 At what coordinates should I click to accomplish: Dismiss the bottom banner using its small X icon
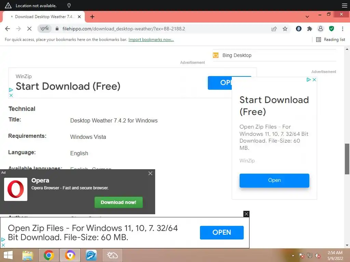(x=3, y=245)
